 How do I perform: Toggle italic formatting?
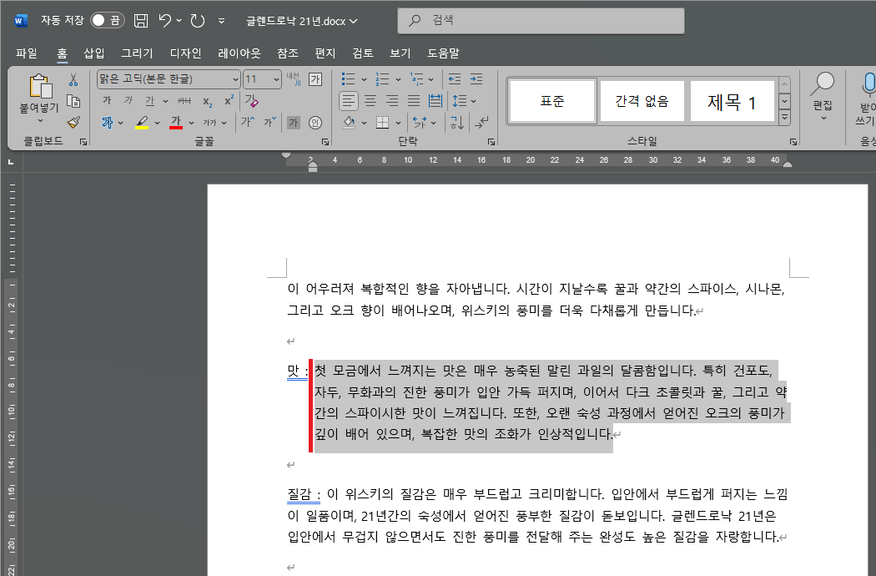(129, 99)
